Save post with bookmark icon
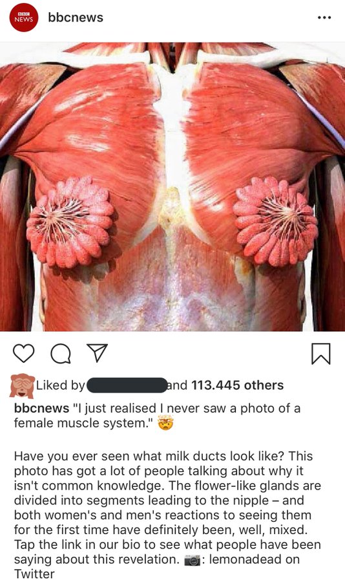This screenshot has height=582, width=345. click(x=320, y=353)
